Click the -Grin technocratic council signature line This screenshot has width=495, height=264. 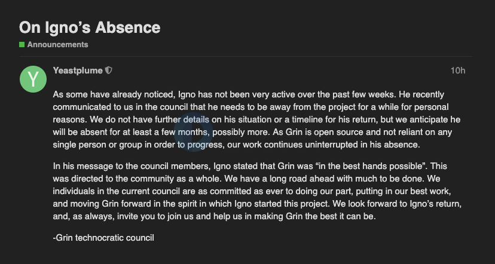(103, 238)
